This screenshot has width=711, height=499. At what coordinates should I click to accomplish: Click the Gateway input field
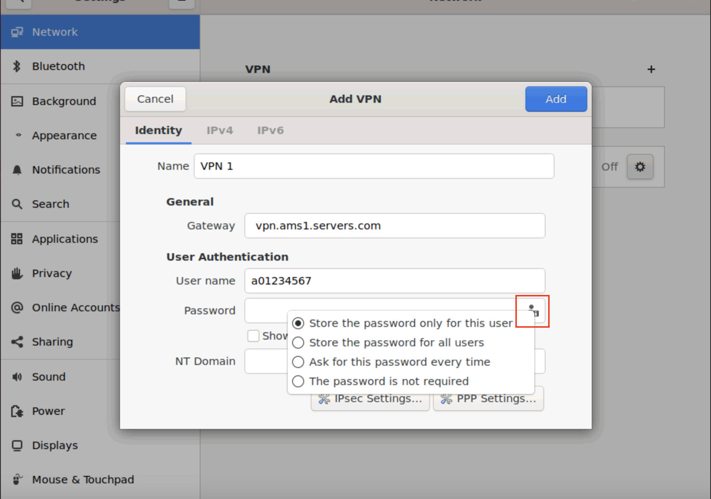tap(395, 226)
